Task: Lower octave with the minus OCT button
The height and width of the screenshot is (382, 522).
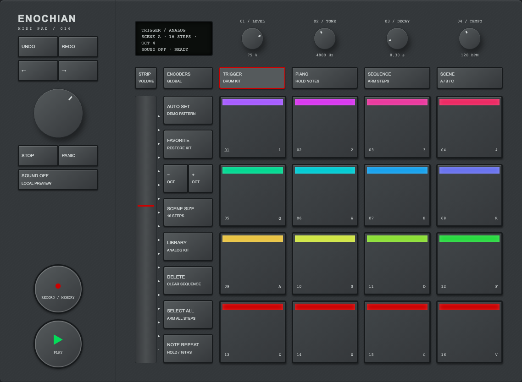Action: (x=175, y=179)
